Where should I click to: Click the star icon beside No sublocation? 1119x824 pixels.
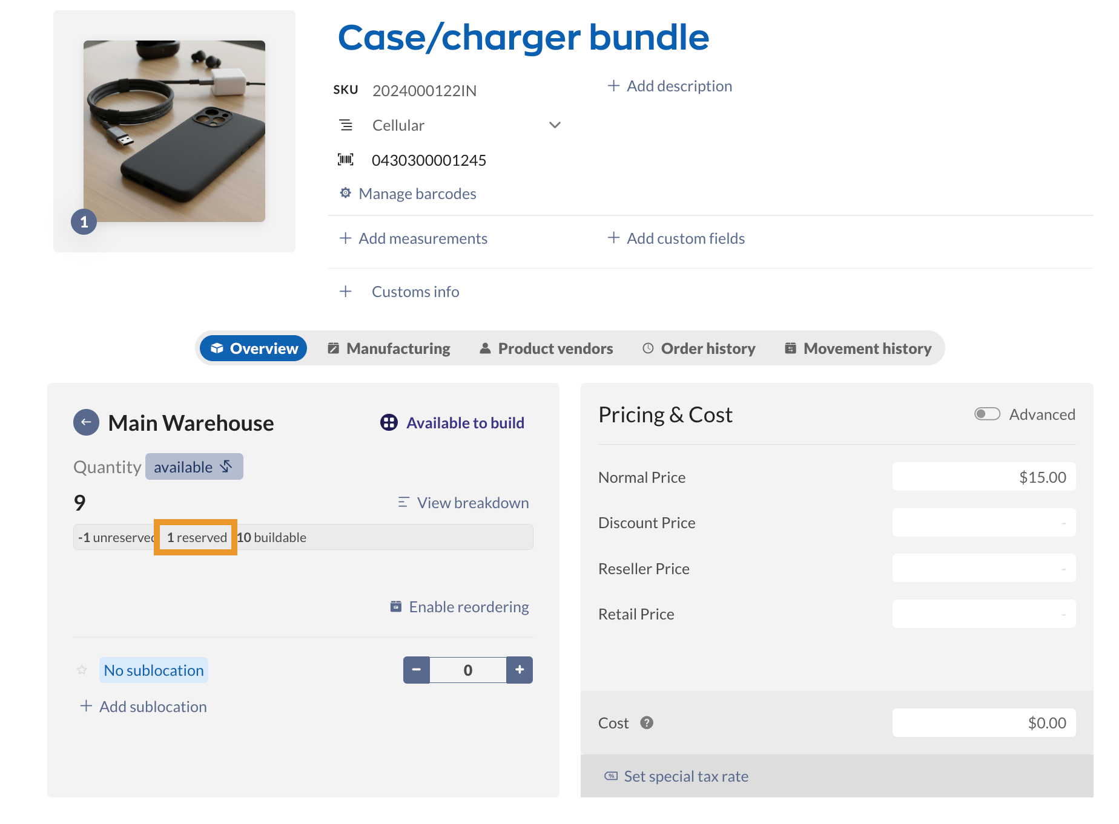82,670
